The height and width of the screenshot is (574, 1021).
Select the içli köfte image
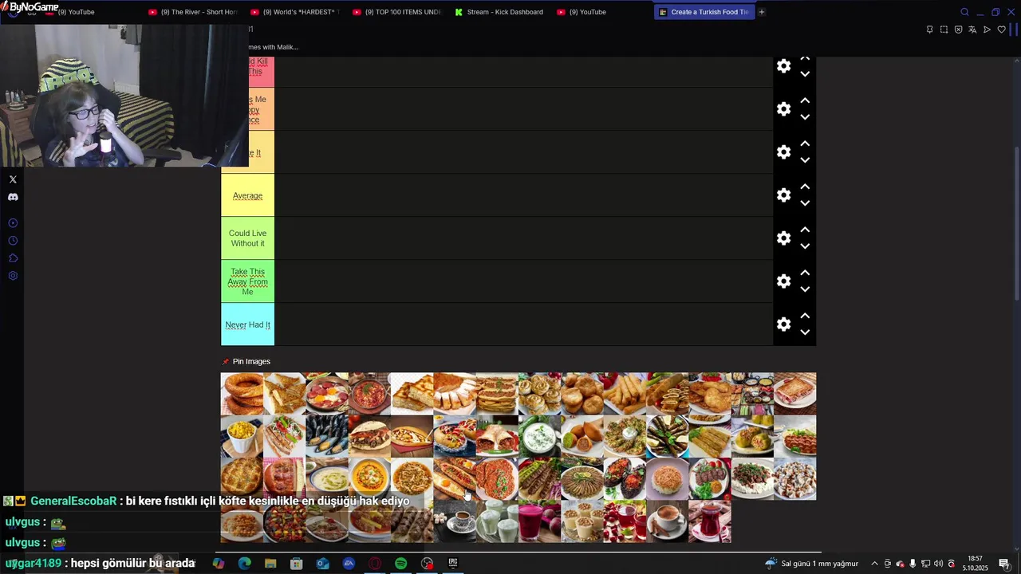click(x=582, y=436)
